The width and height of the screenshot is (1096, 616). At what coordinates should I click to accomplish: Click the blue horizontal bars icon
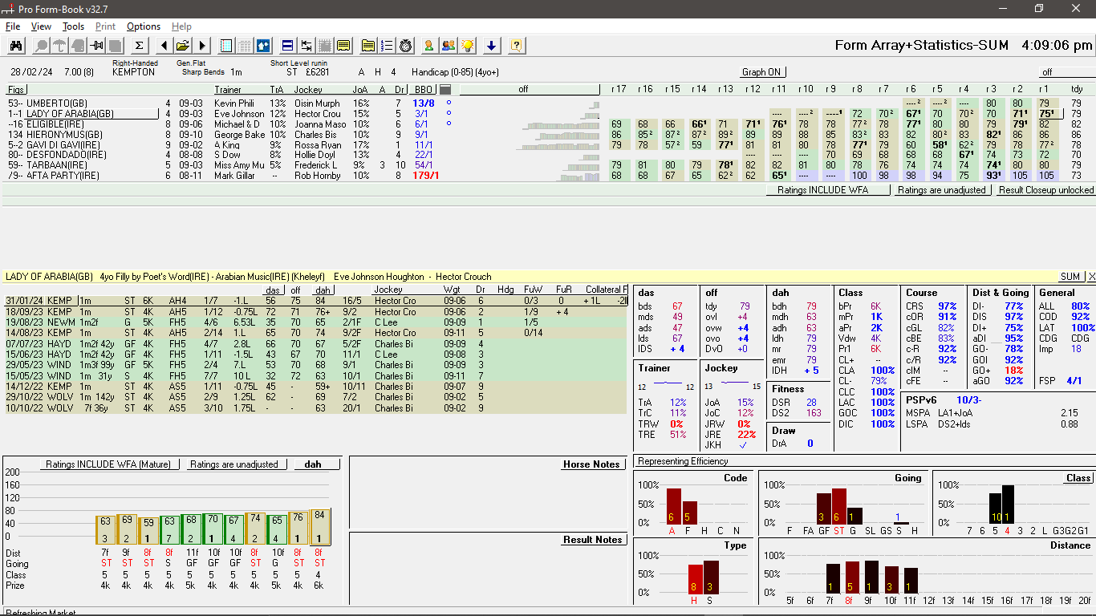pyautogui.click(x=287, y=46)
